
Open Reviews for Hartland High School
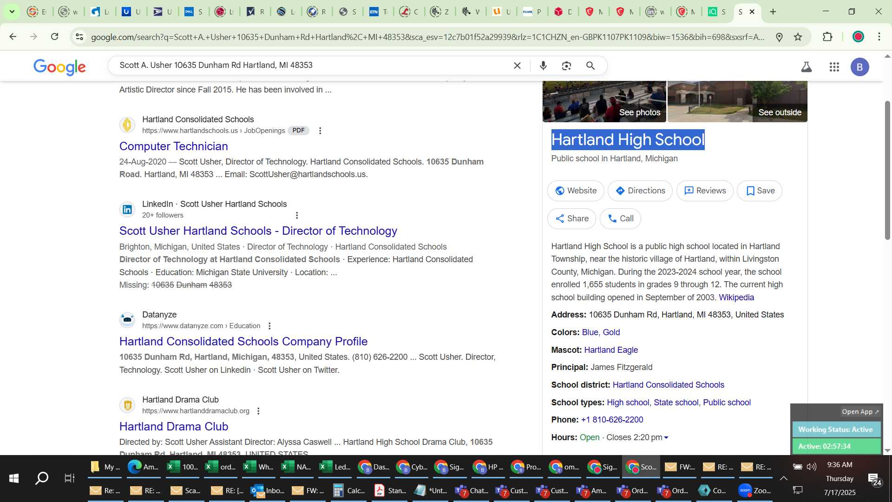tap(705, 191)
